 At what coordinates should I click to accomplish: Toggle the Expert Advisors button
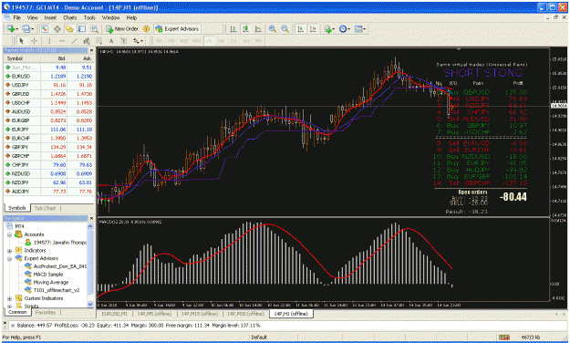pos(177,28)
